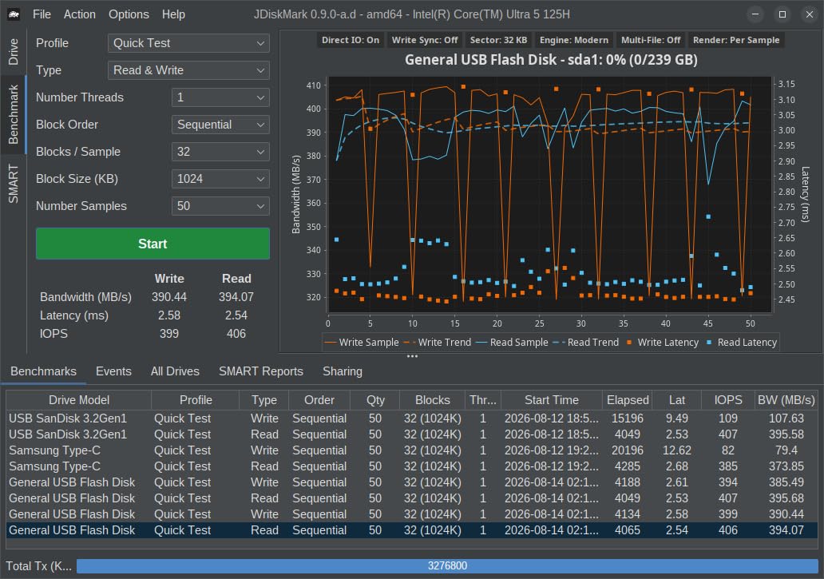This screenshot has width=824, height=579.
Task: Click the Read Trend legend entry
Action: [x=586, y=343]
